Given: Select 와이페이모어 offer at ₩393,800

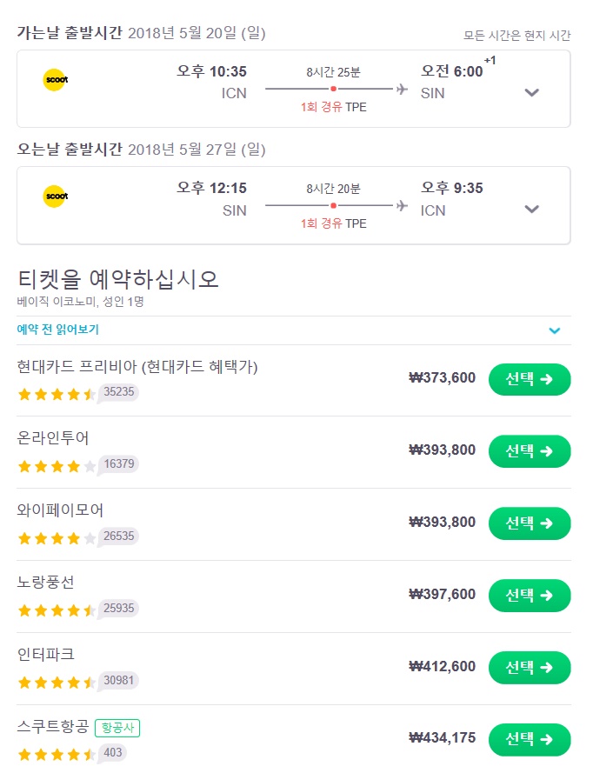Looking at the screenshot, I should coord(530,523).
